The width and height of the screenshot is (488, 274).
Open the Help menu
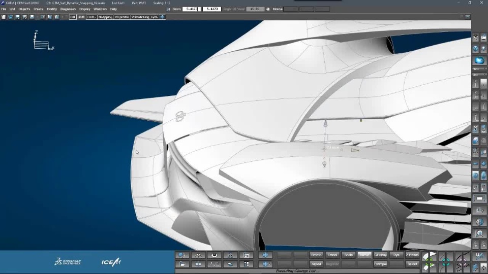[x=113, y=9]
